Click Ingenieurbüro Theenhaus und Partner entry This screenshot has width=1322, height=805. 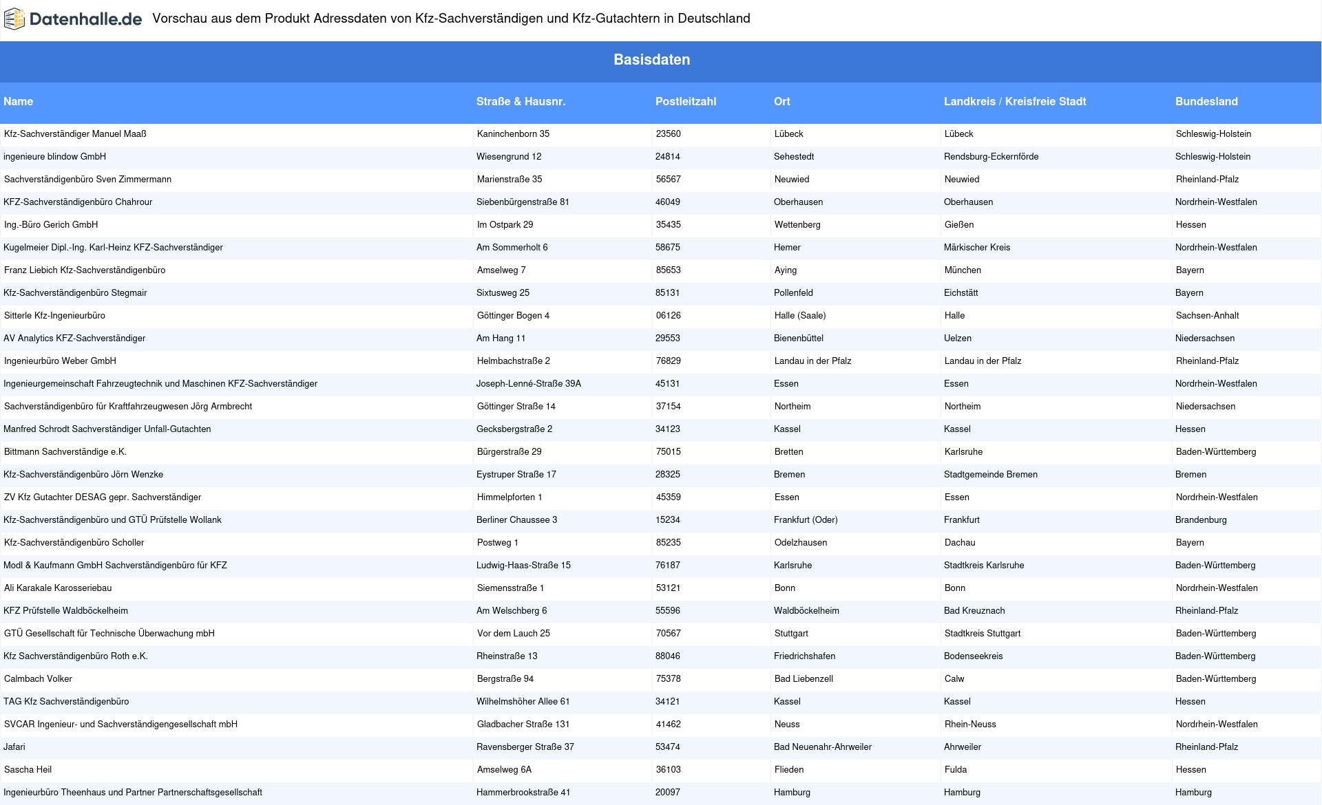pos(133,793)
